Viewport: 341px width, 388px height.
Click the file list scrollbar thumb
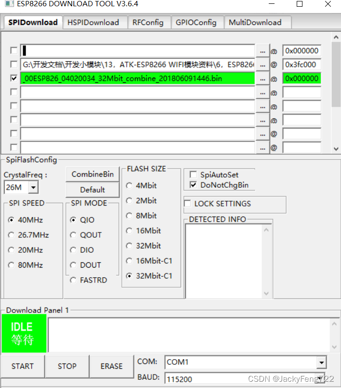coord(336,74)
